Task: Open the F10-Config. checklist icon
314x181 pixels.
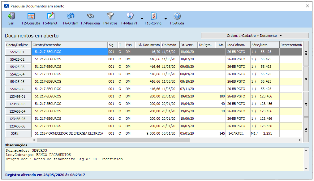Action: [153, 16]
